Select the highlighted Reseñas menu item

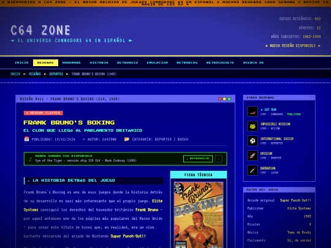(x=45, y=62)
